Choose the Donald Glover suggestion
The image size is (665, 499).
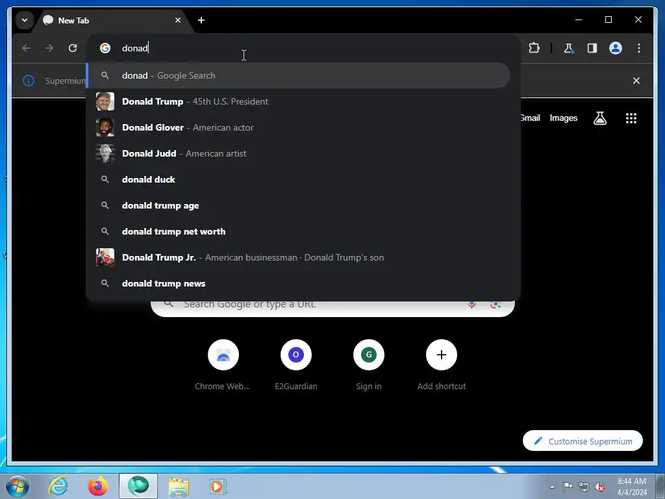(299, 127)
